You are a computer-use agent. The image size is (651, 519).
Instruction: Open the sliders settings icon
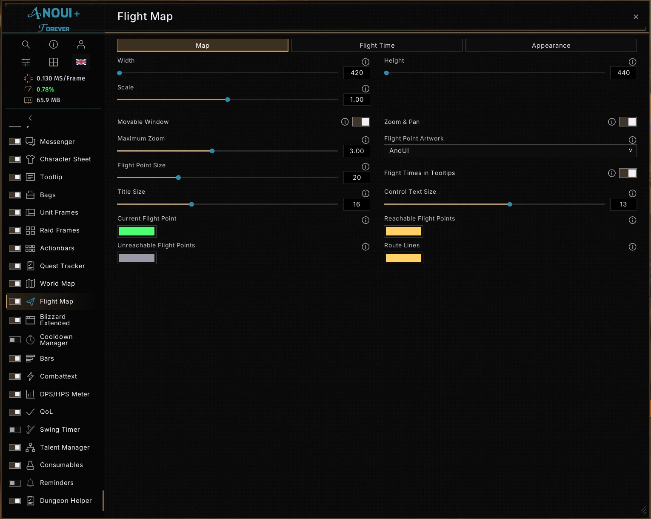pos(26,62)
